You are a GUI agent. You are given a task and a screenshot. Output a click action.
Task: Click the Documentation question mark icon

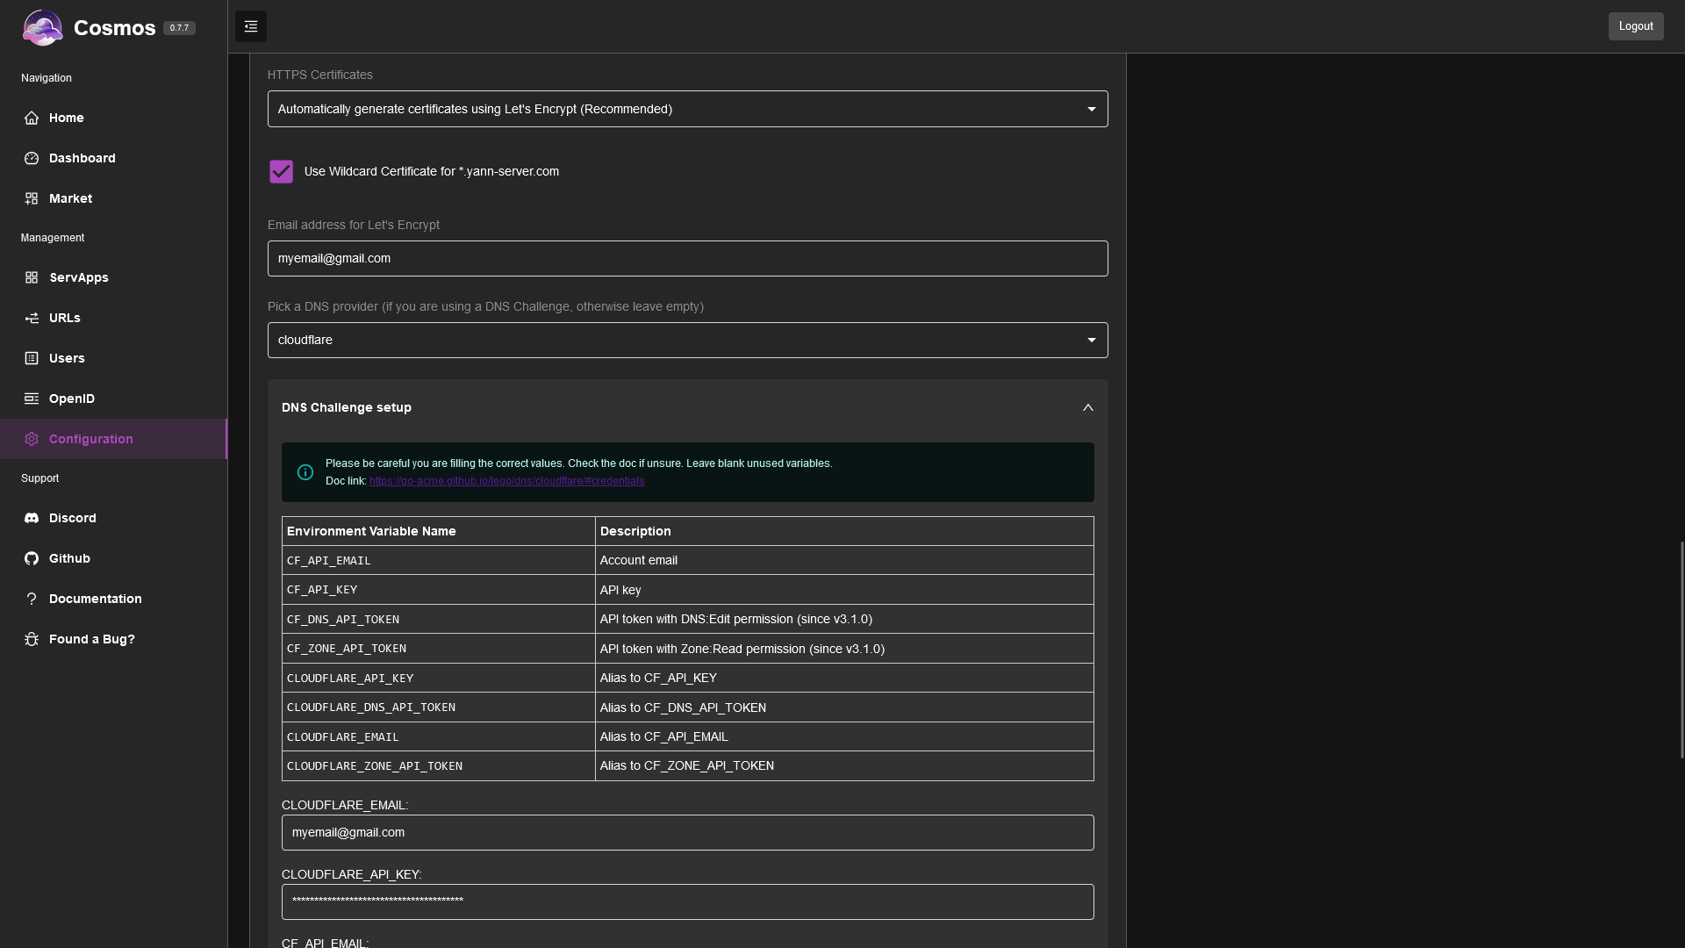(x=32, y=599)
